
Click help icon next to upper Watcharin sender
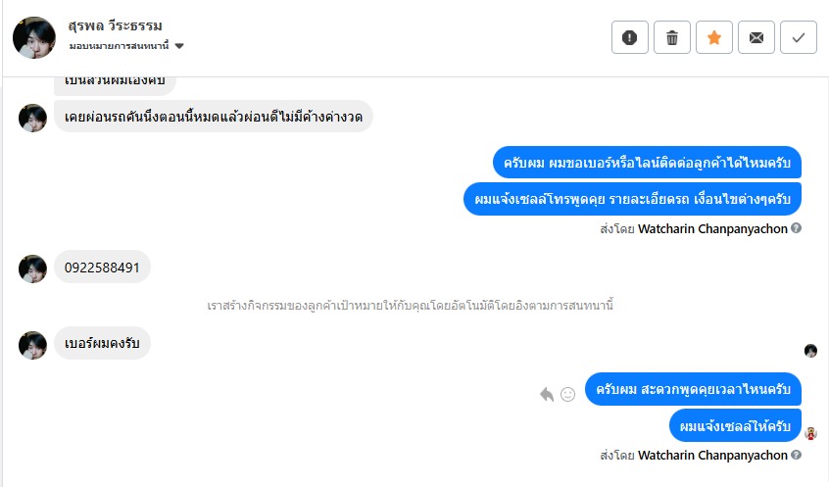[x=797, y=228]
